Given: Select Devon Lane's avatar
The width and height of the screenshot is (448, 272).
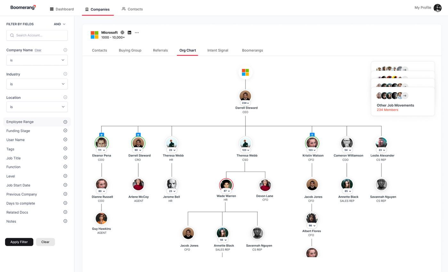Looking at the screenshot, I should (265, 185).
